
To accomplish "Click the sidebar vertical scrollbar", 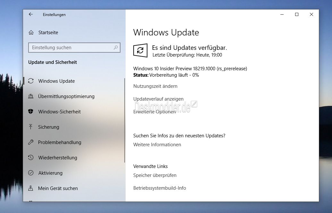I will click(124, 120).
